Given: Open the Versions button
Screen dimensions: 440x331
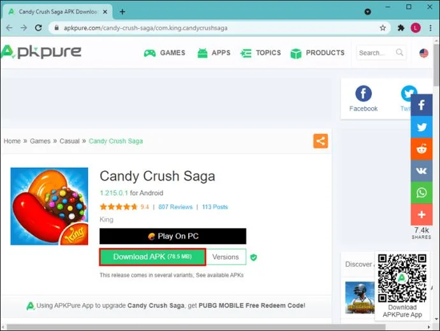Looking at the screenshot, I should (226, 257).
